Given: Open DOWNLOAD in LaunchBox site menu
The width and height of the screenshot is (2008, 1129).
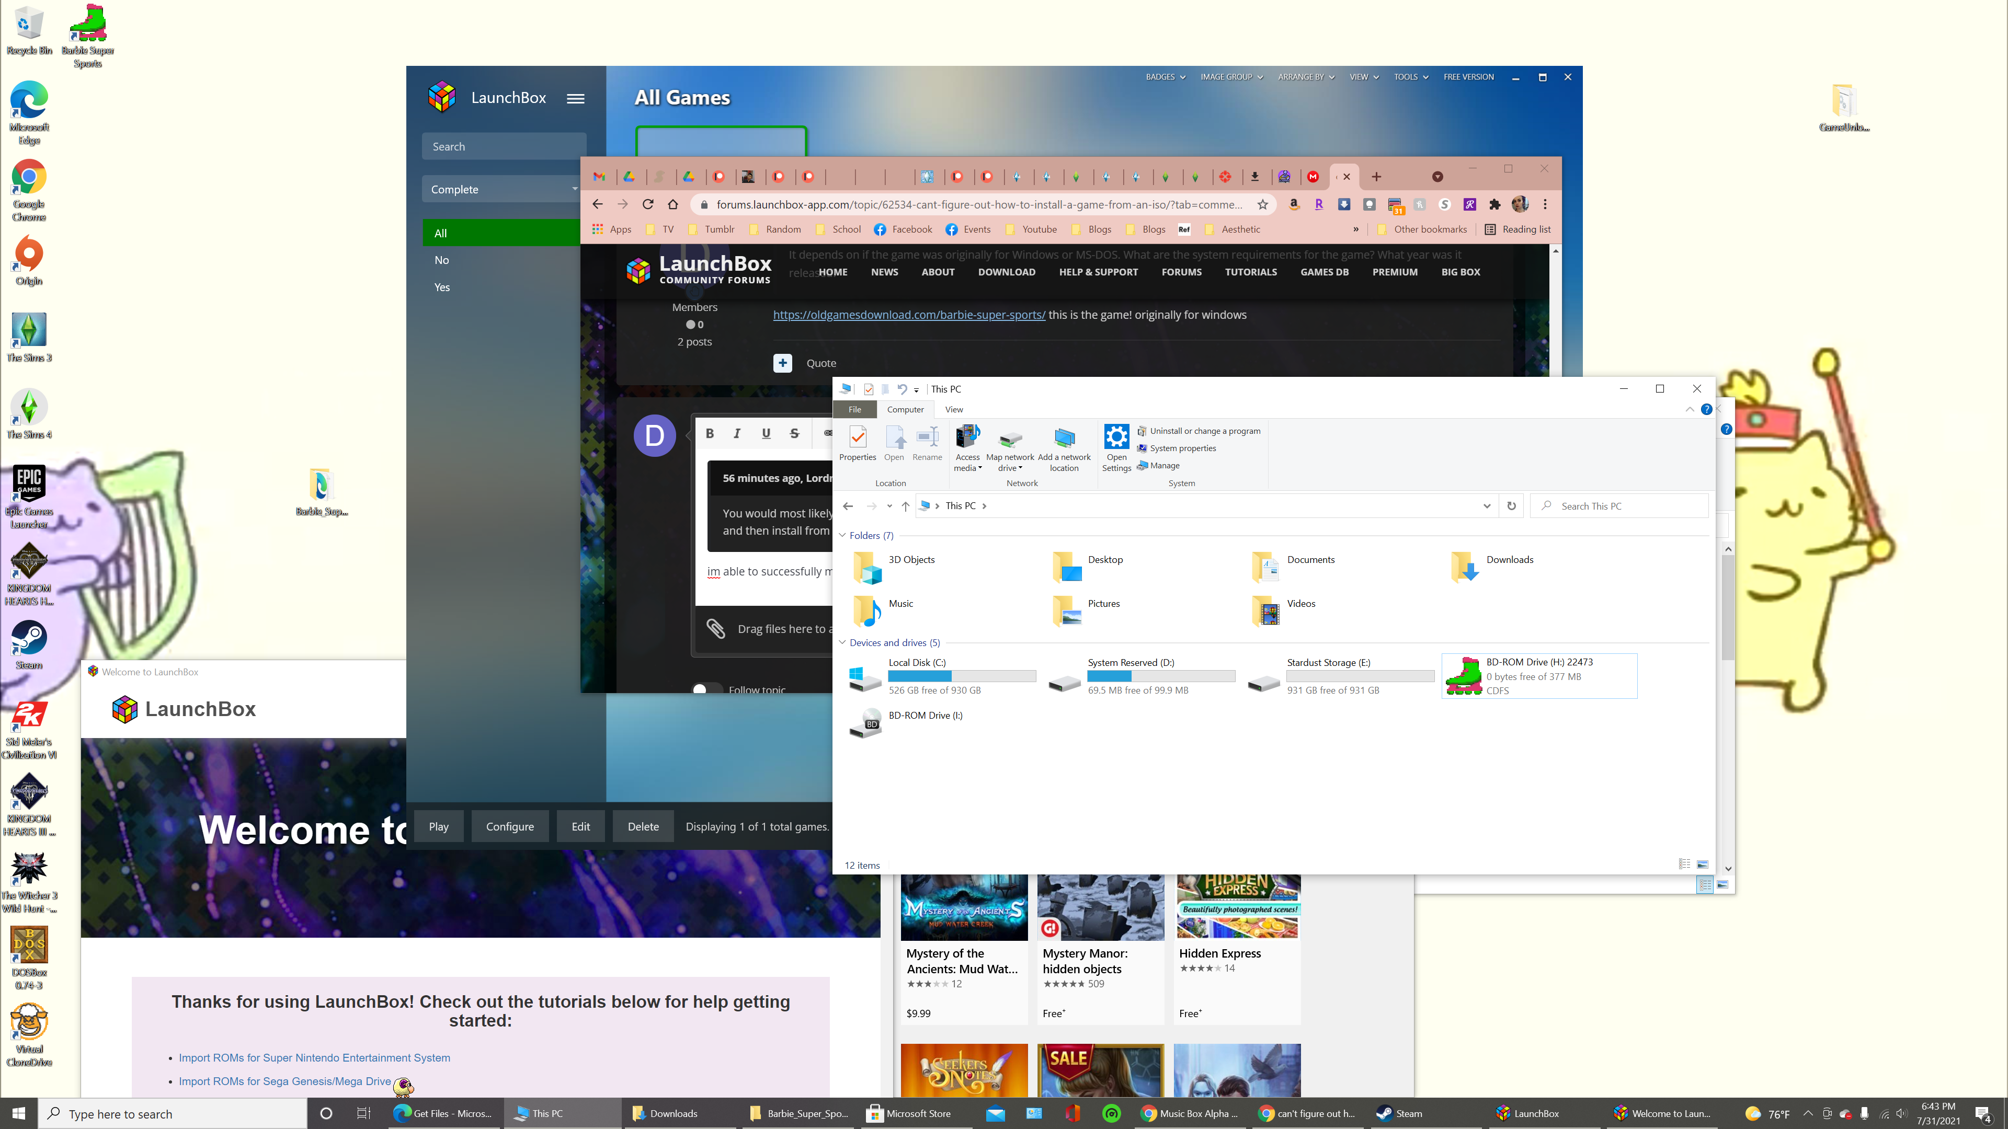Looking at the screenshot, I should (1006, 272).
